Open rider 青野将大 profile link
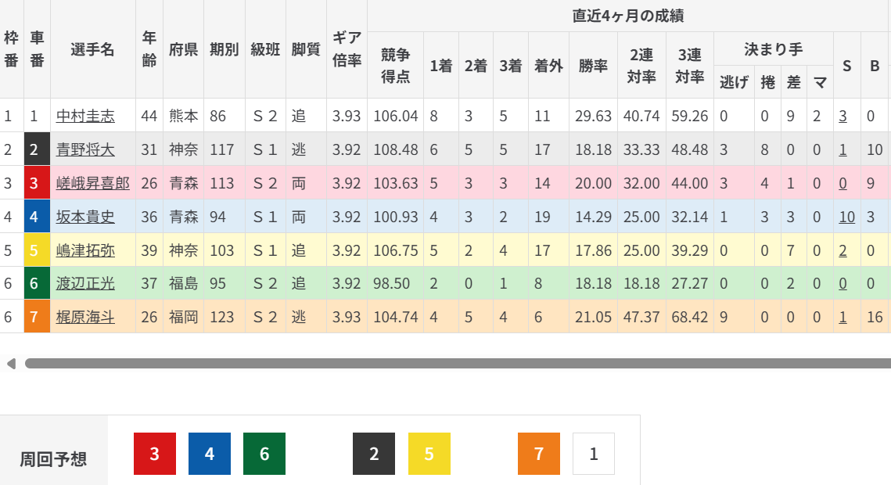Screen dimensions: 891x485 [85, 150]
